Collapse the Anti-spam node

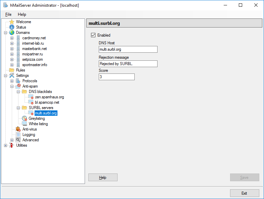tap(12, 87)
